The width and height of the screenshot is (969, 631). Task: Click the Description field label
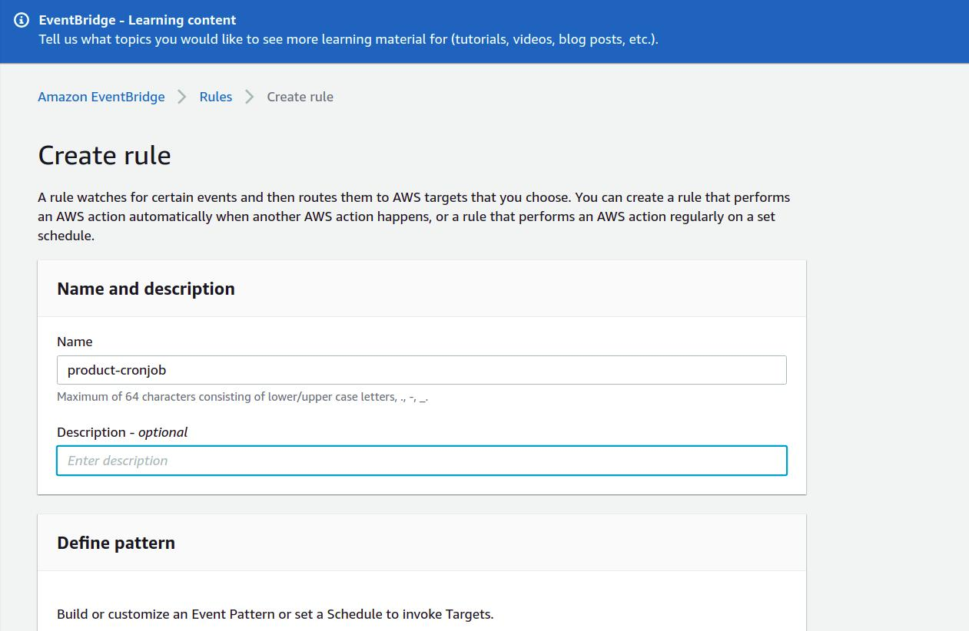coord(91,432)
